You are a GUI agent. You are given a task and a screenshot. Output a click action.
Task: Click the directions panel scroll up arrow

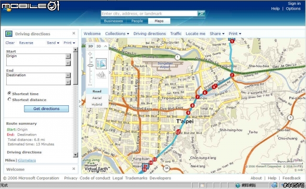pos(76,50)
